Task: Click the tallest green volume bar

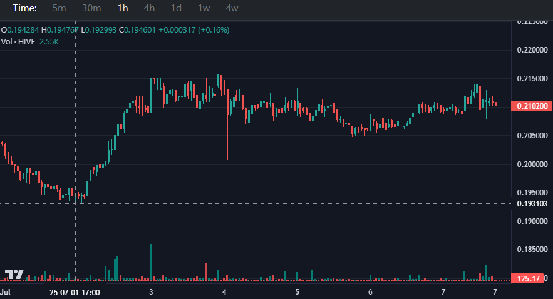Action: tap(152, 262)
